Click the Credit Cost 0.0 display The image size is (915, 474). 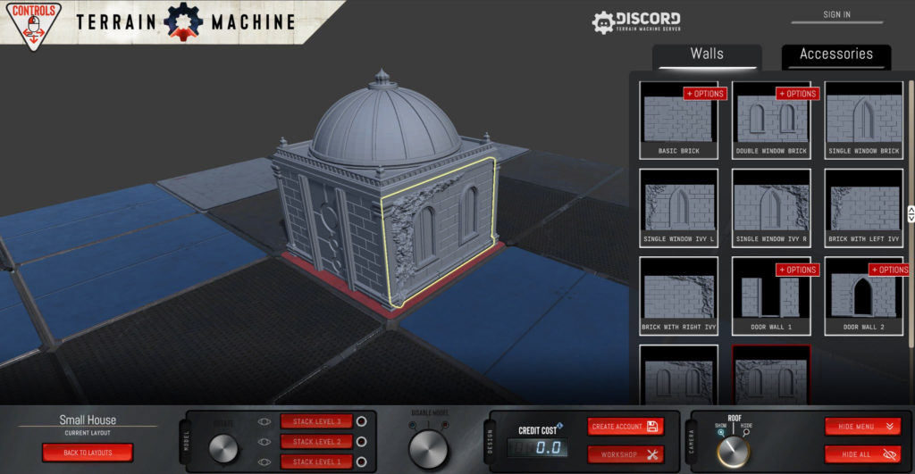click(x=537, y=448)
